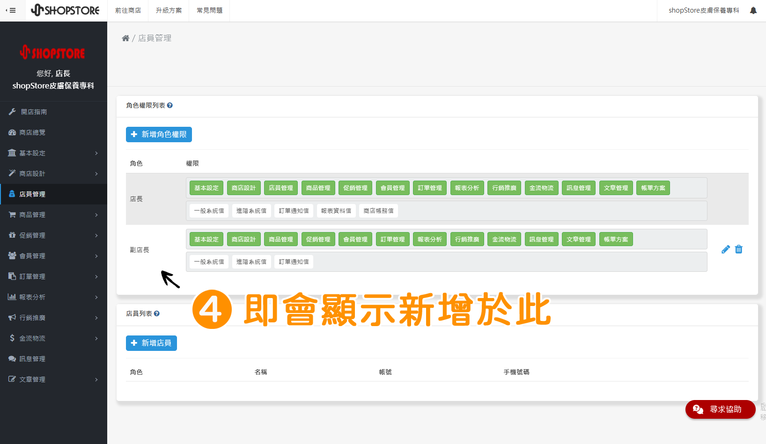
Task: Click the bank icon for 基本設定
Action: [12, 153]
